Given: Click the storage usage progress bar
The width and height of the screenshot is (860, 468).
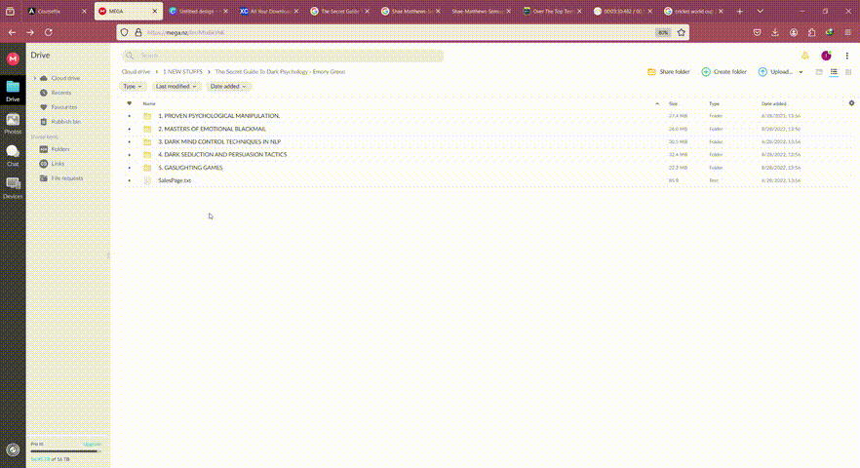Looking at the screenshot, I should coord(66,451).
